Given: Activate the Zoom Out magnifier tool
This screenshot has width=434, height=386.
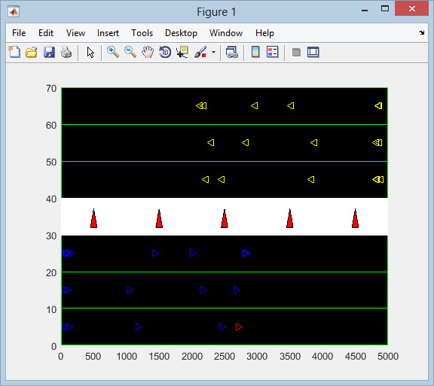Looking at the screenshot, I should pos(130,52).
